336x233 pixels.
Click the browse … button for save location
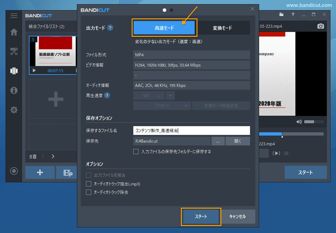pos(218,141)
